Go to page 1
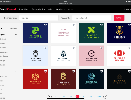Screen dimensions: 131x100 point(56,97)
